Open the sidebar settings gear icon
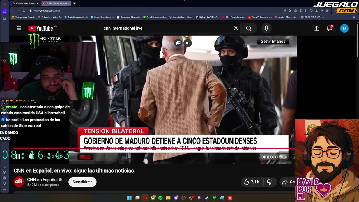 tap(4, 178)
